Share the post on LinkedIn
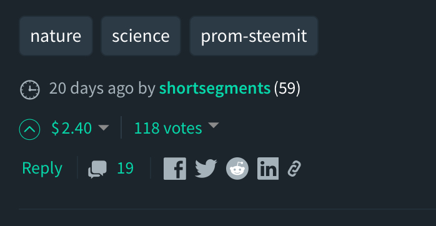This screenshot has width=436, height=226. click(268, 169)
